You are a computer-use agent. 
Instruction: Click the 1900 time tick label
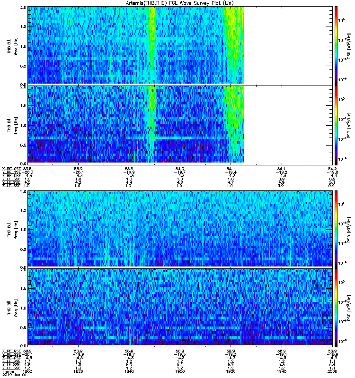180,371
